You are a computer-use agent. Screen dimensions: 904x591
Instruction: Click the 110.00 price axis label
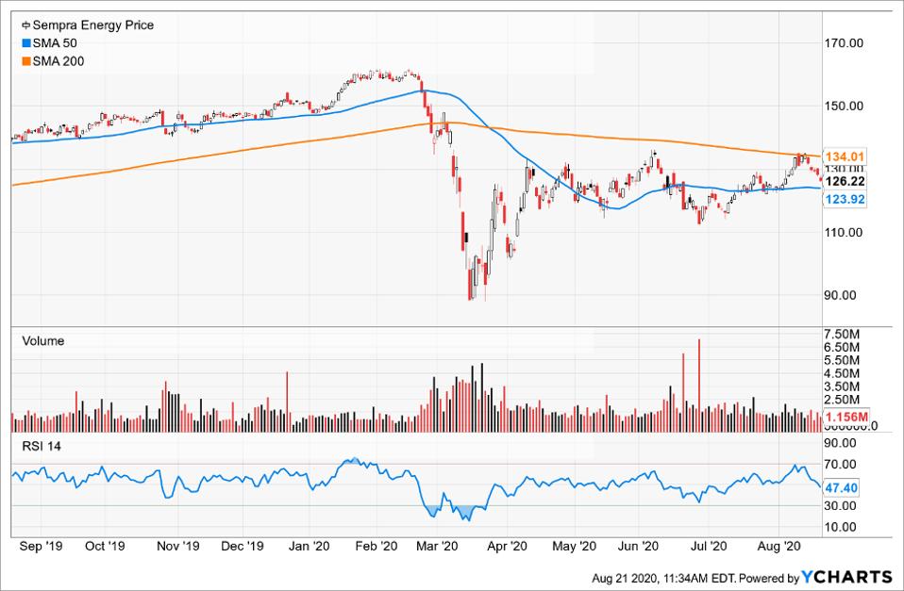coord(845,233)
